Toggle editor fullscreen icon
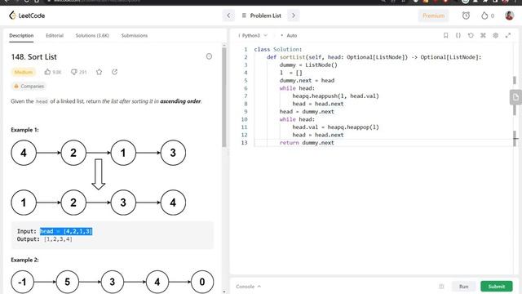Screen dimensions: 522x294 pyautogui.click(x=508, y=35)
